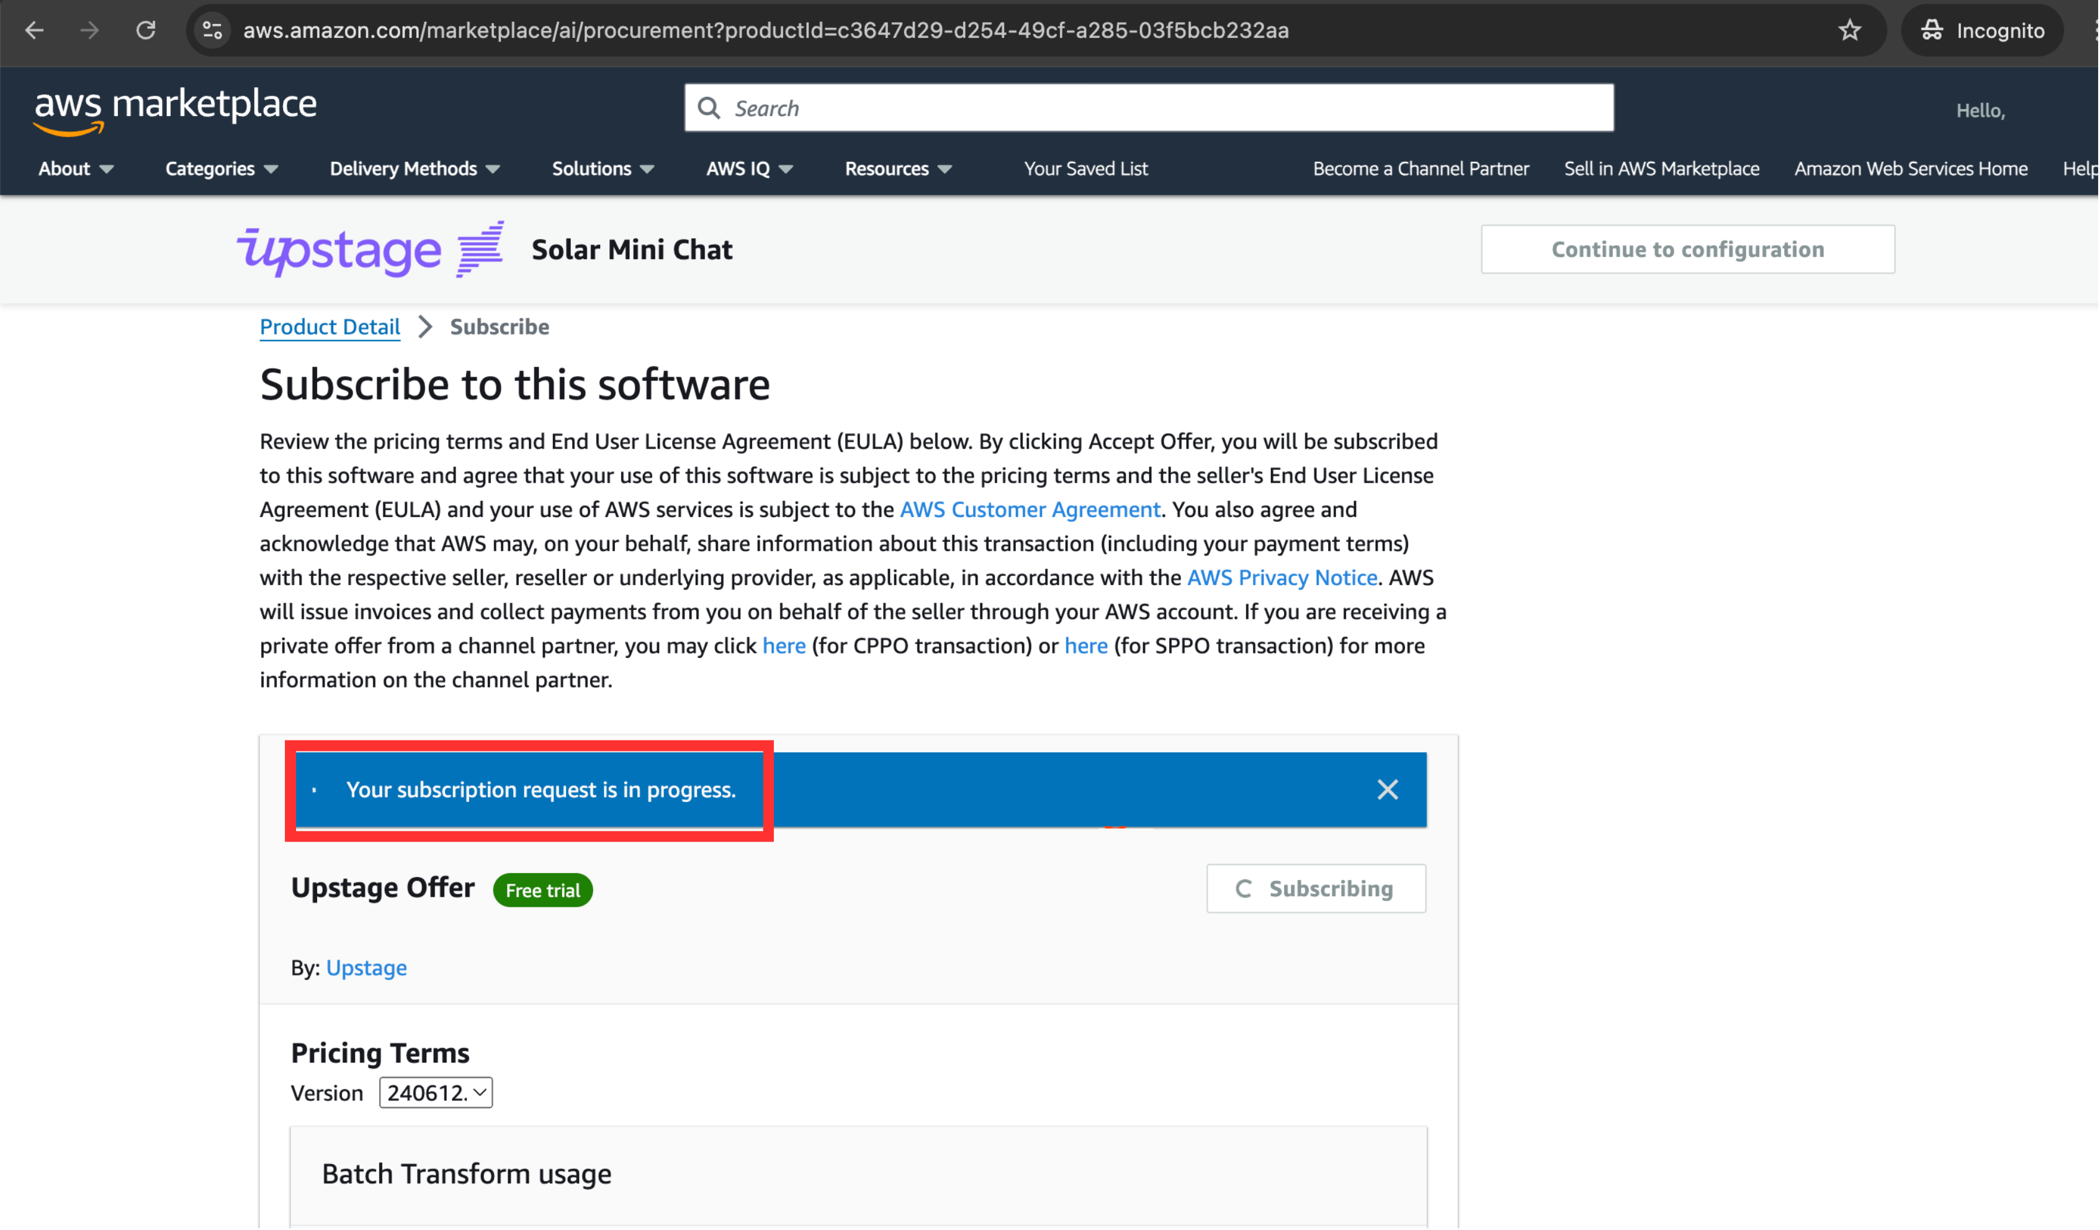2100x1230 pixels.
Task: Open the AWS Customer Agreement link
Action: pyautogui.click(x=1031, y=510)
